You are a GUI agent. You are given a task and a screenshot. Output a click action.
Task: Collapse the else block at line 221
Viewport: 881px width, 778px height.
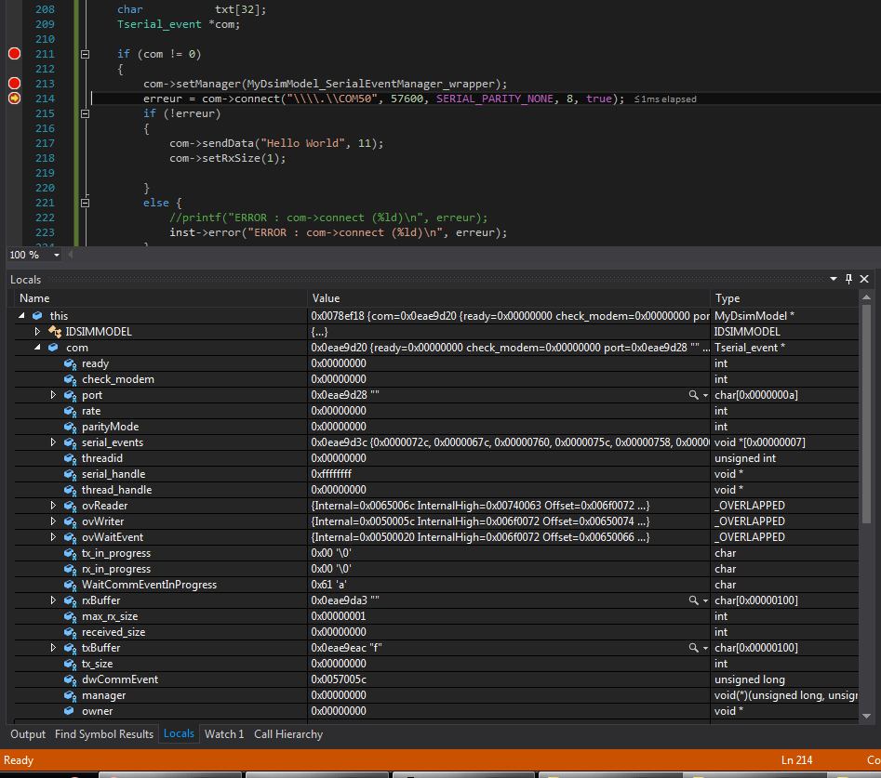coord(85,203)
